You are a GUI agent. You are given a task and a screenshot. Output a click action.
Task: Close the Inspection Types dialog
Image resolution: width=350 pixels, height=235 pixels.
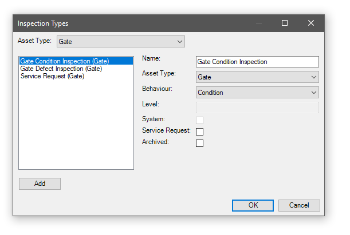click(x=311, y=23)
